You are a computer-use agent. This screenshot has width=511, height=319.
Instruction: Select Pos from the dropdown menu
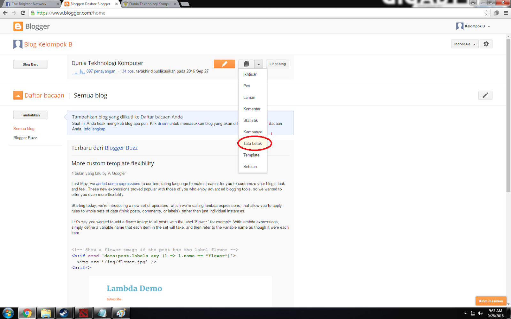tap(253, 86)
